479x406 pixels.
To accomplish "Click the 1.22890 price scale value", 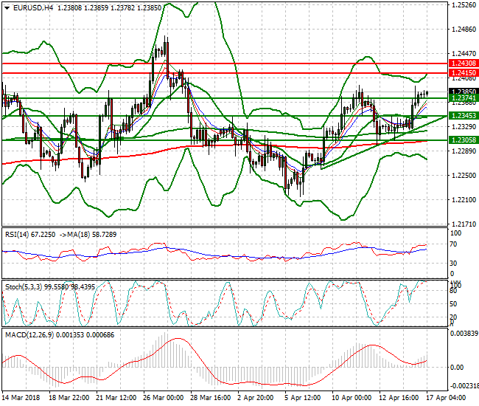I will (x=464, y=151).
